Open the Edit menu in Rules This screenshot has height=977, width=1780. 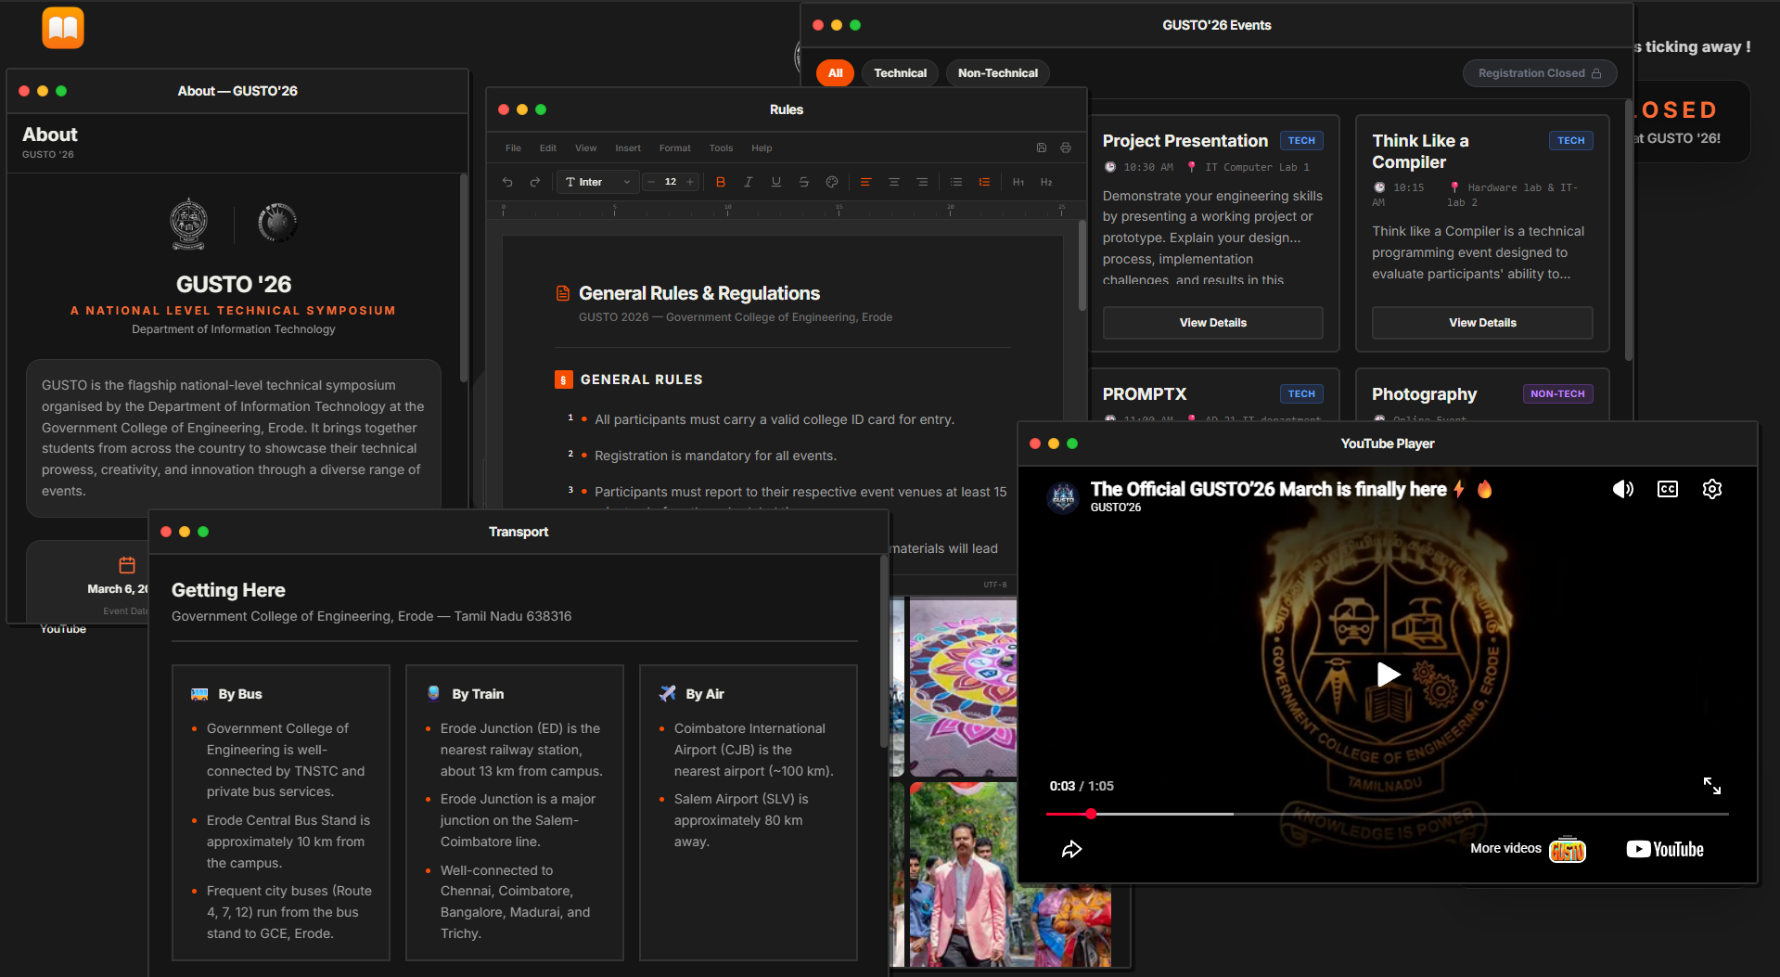click(548, 148)
